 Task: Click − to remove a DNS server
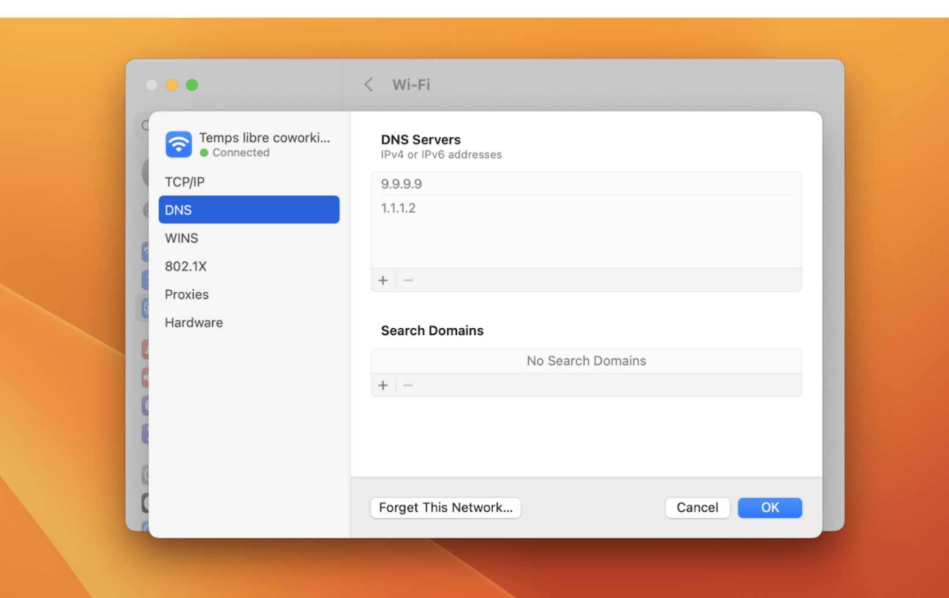pyautogui.click(x=408, y=280)
